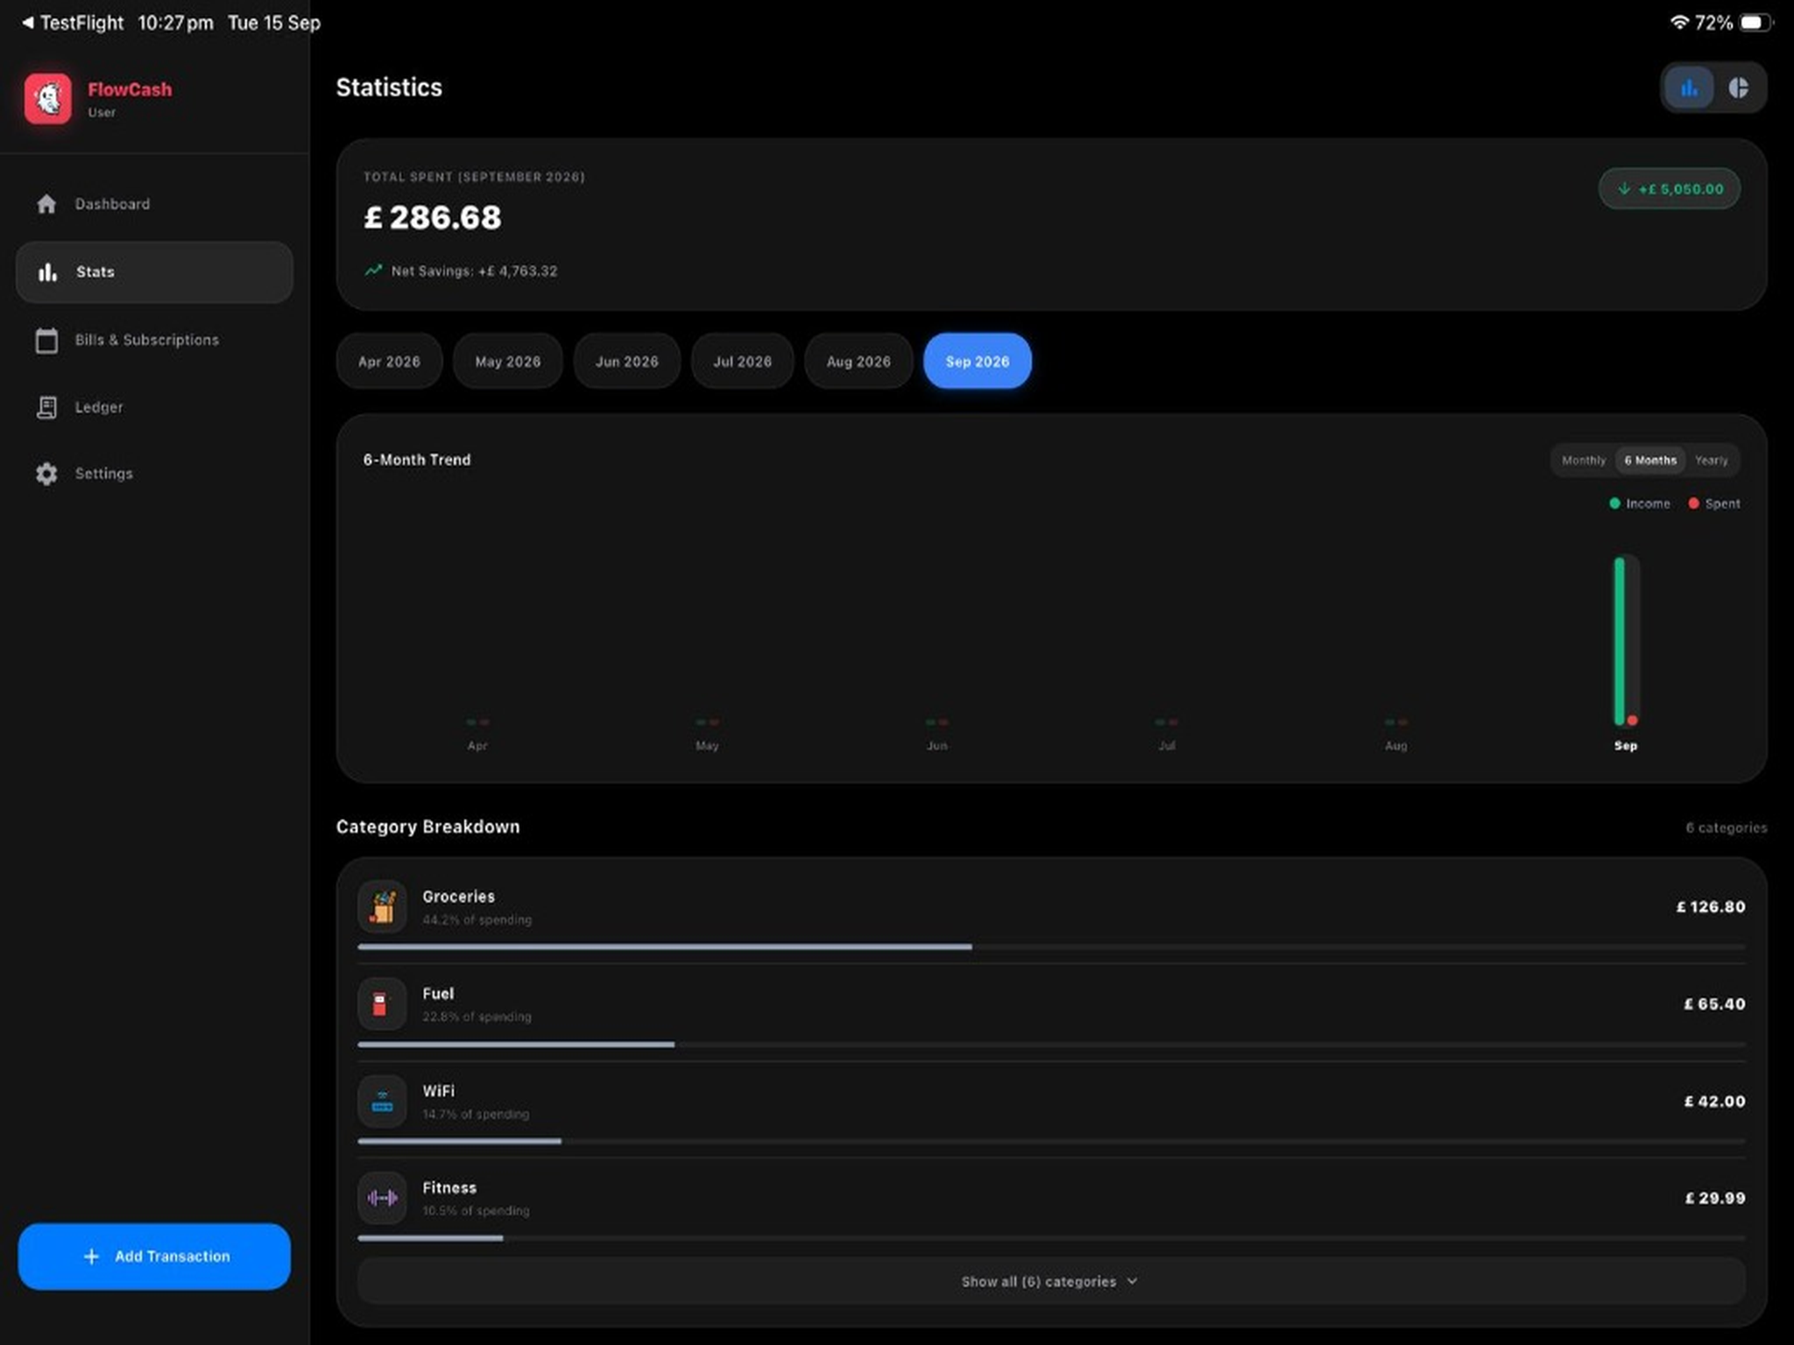
Task: Click the Add Transaction button
Action: click(154, 1257)
